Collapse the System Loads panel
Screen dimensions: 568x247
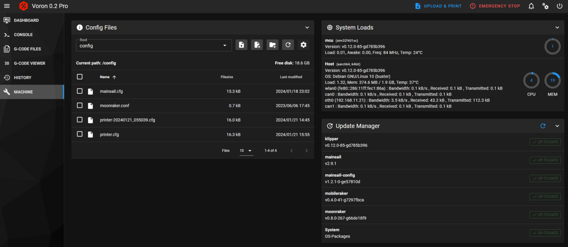click(x=557, y=27)
